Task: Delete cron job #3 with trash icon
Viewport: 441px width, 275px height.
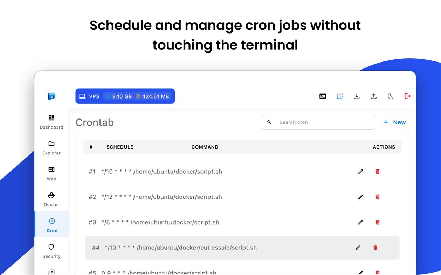Action: (x=378, y=222)
